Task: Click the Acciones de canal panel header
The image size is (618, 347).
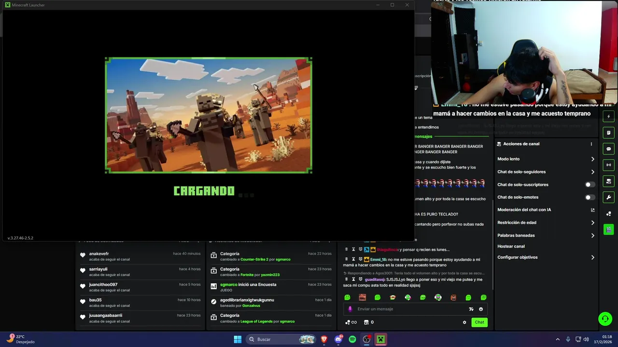Action: point(521,144)
